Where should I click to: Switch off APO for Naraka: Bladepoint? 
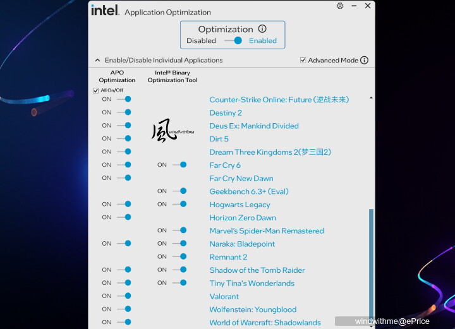pyautogui.click(x=124, y=243)
